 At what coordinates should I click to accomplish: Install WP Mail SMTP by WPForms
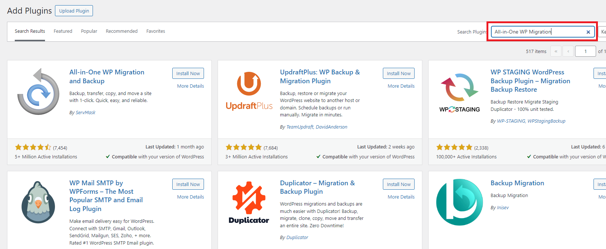coord(188,184)
